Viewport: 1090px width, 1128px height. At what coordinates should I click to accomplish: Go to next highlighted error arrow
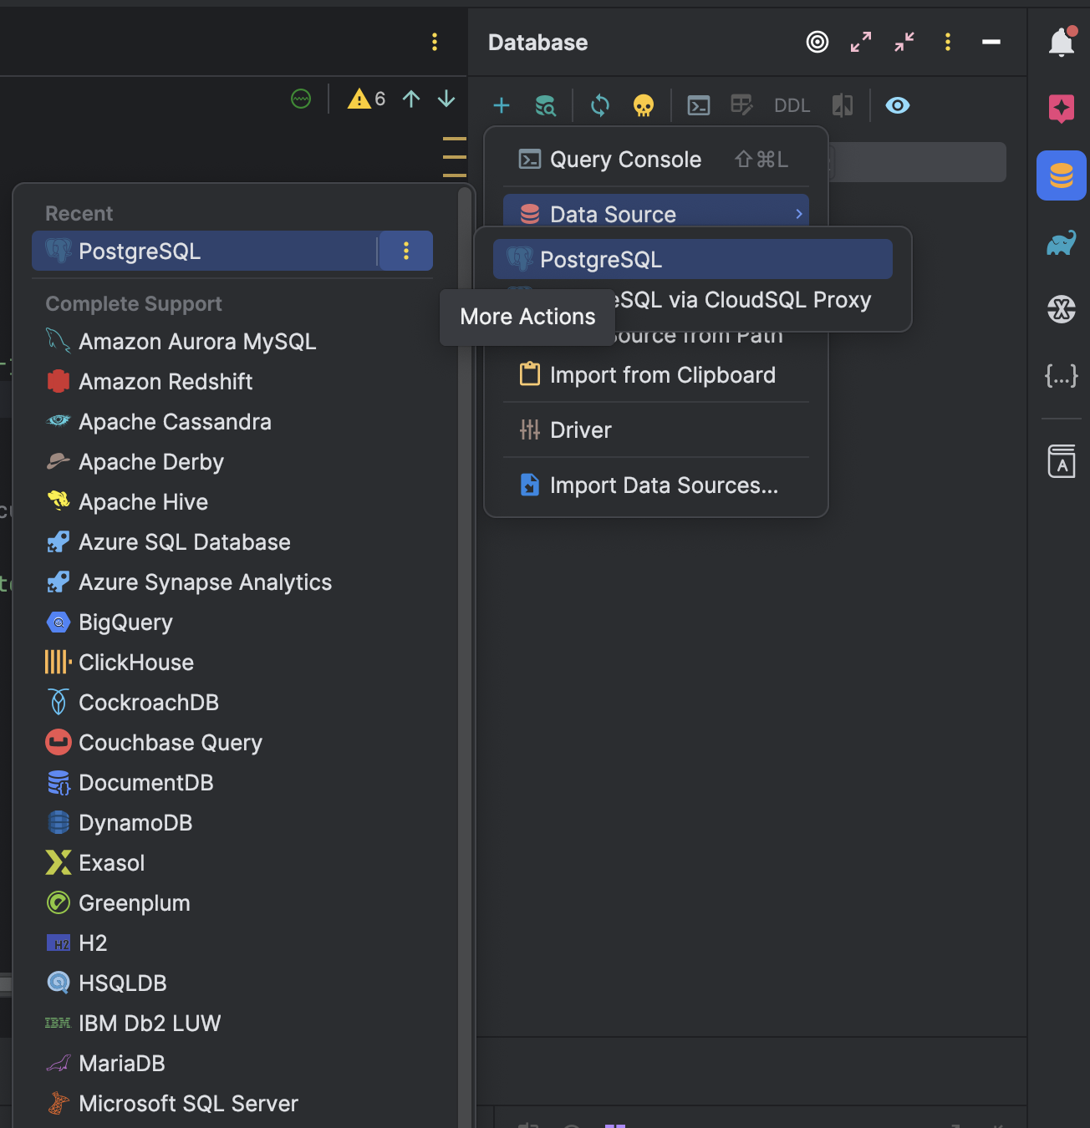click(x=446, y=99)
